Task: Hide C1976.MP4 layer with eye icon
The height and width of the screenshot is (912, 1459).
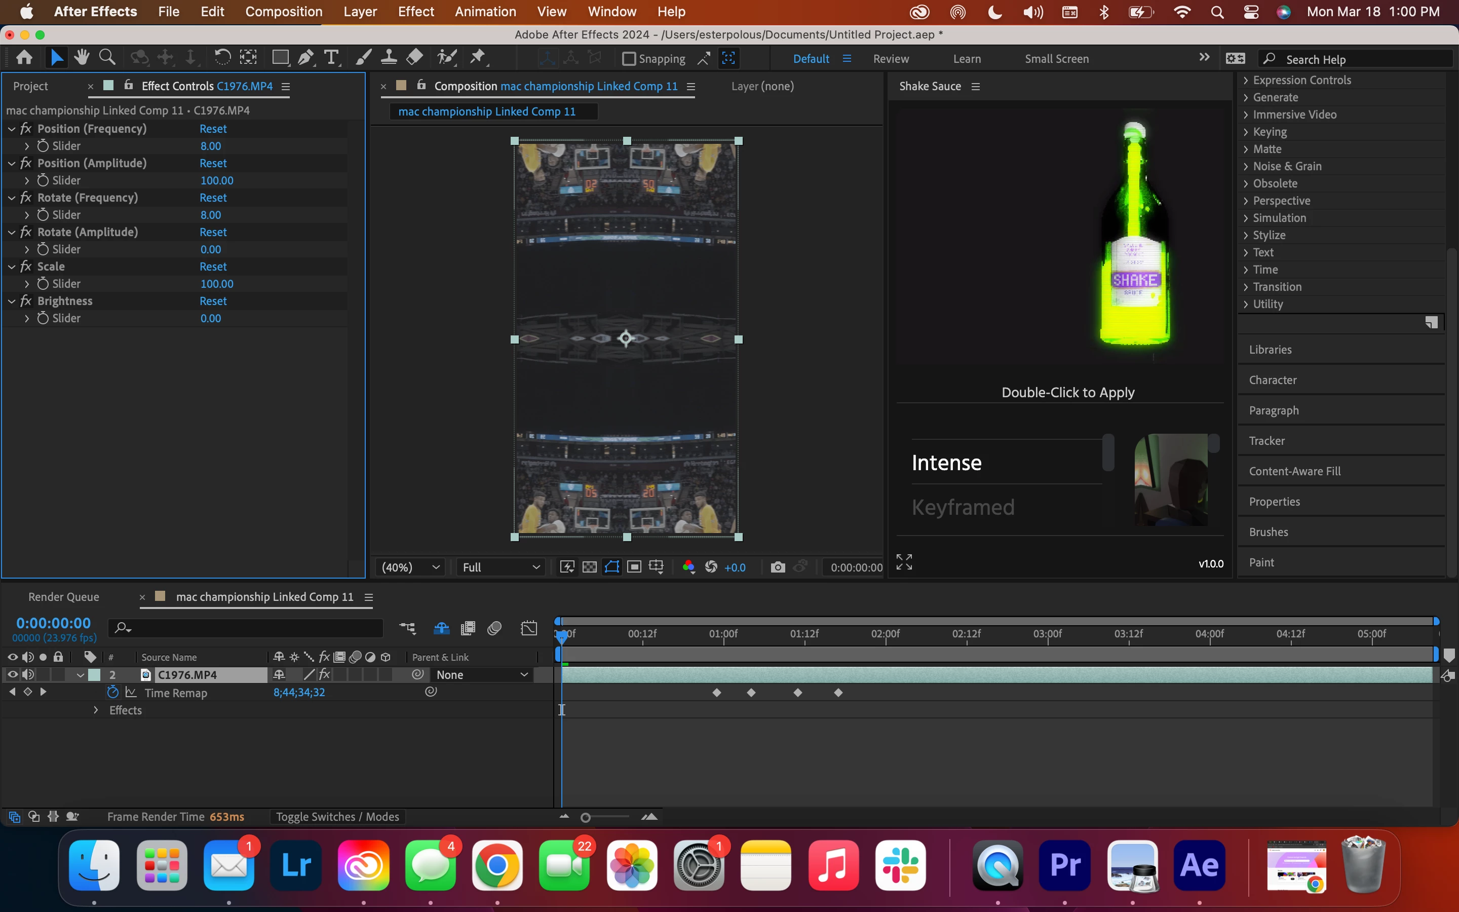Action: pos(12,674)
